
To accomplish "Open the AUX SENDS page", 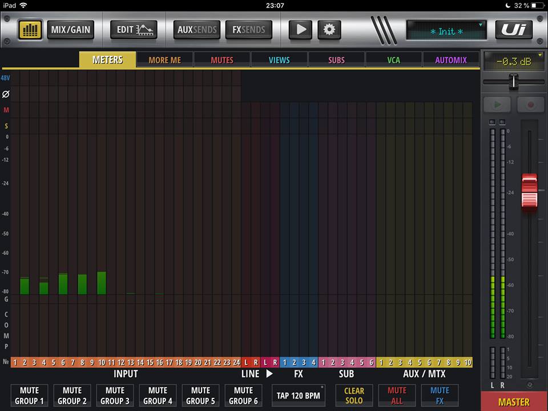I will click(x=197, y=29).
